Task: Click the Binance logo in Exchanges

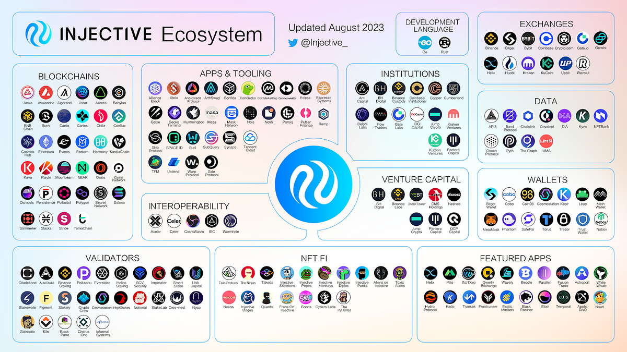Action: pyautogui.click(x=491, y=39)
